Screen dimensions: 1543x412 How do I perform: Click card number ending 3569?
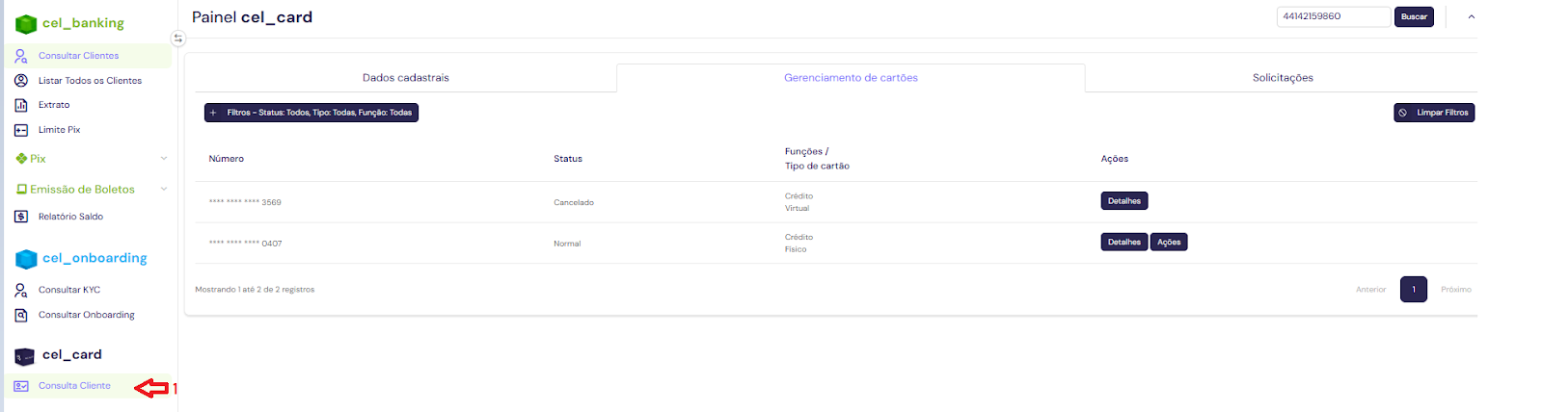click(245, 202)
